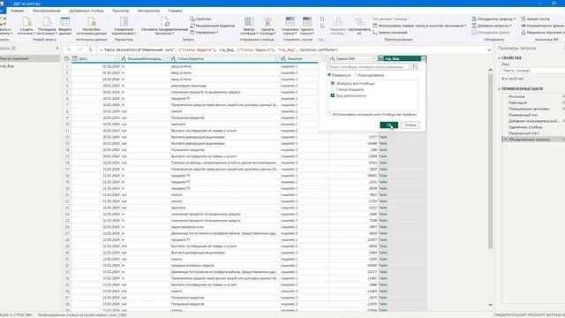
Task: Switch to the Главная ribbon tab
Action: [17, 11]
